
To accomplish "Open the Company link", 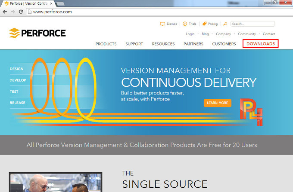I will (x=224, y=34).
